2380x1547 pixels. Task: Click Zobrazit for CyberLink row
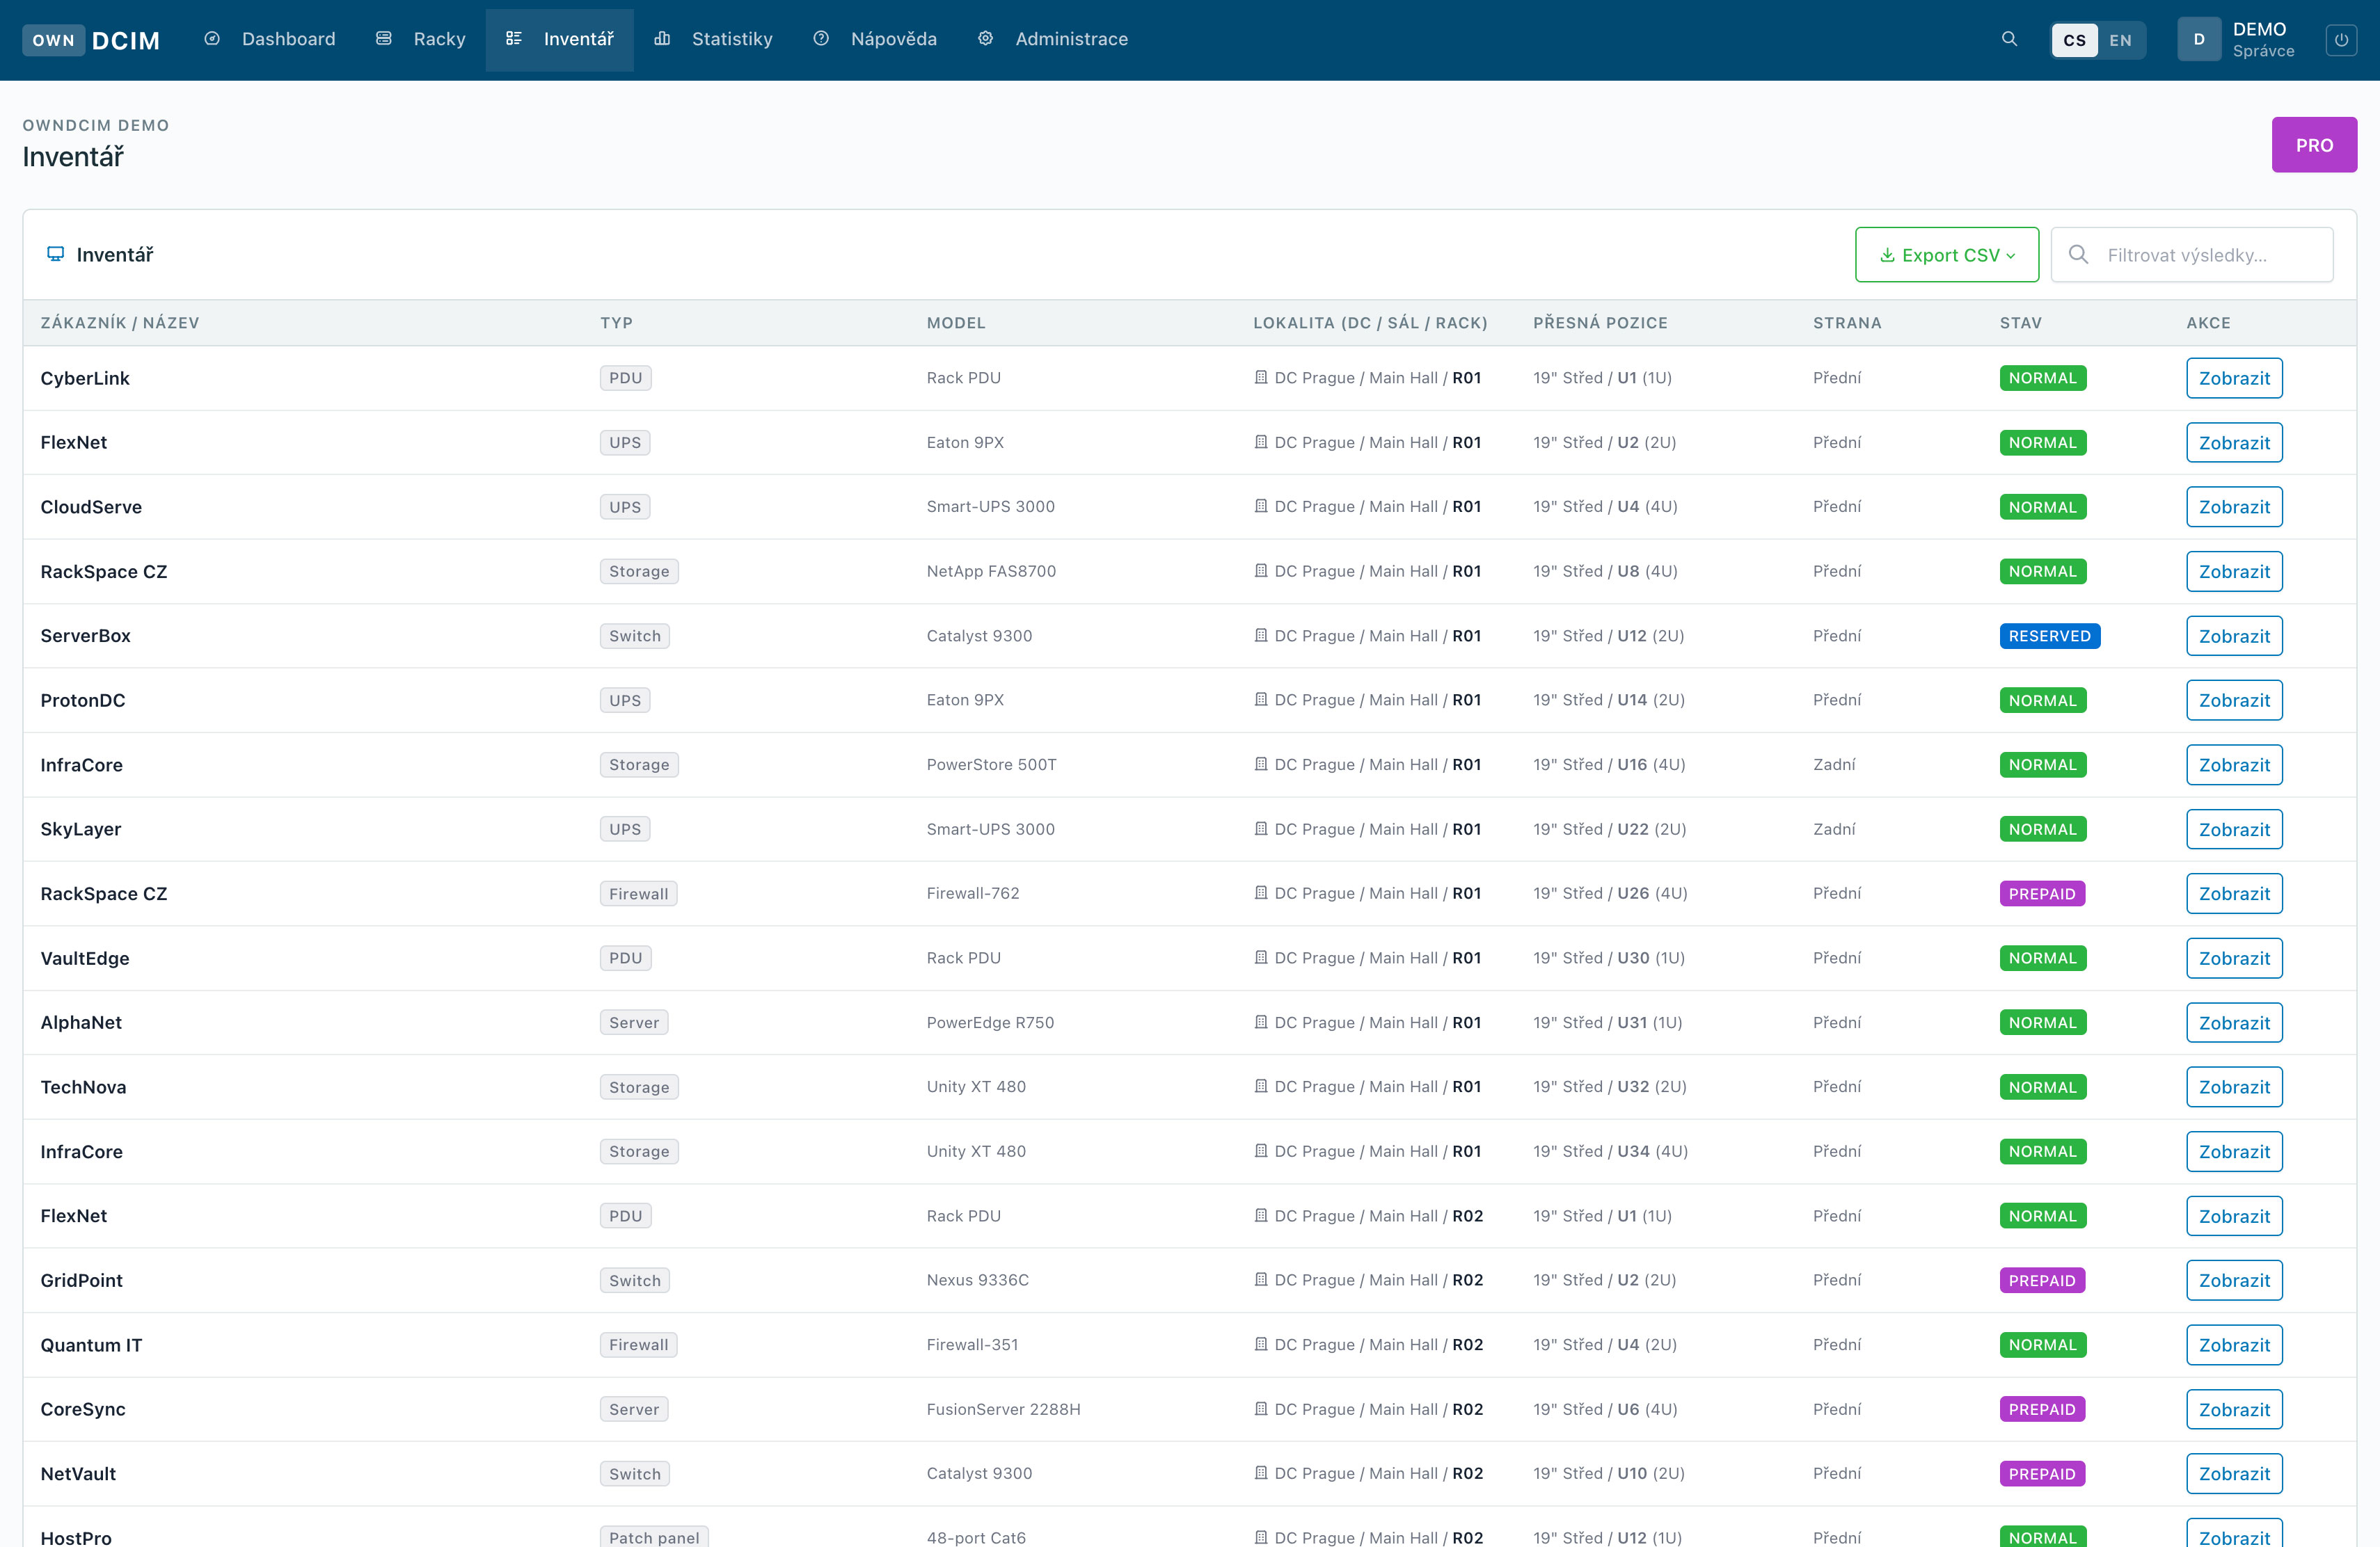point(2234,378)
